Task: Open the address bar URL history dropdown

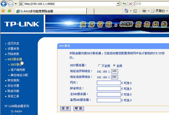Action: 118,4
